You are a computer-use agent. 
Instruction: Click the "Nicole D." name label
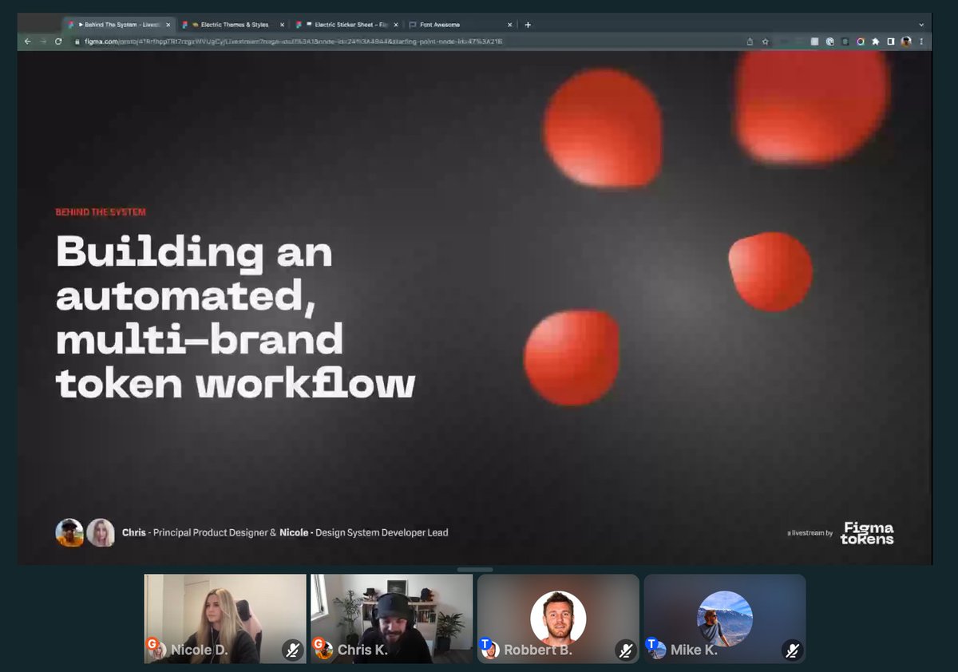coord(199,650)
